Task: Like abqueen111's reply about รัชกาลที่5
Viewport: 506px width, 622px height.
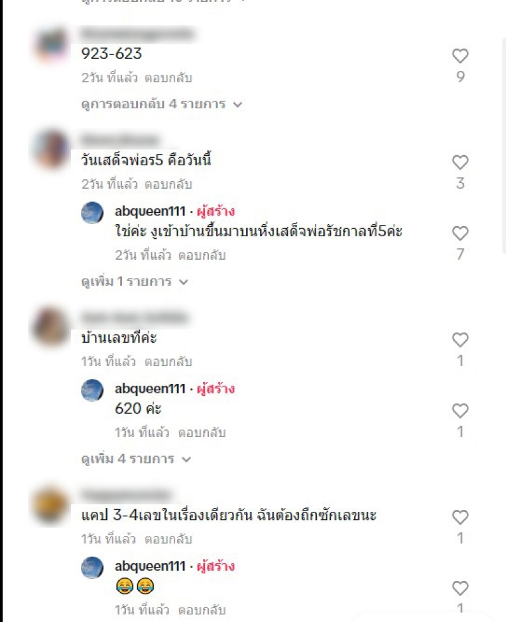Action: tap(460, 233)
